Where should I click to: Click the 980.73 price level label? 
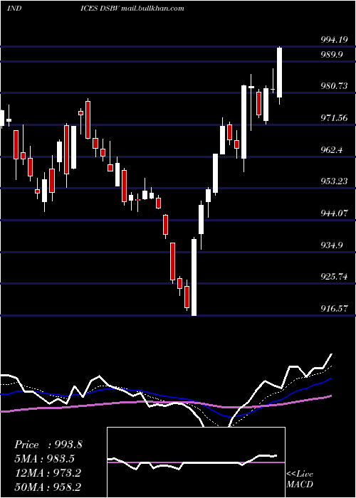334,86
